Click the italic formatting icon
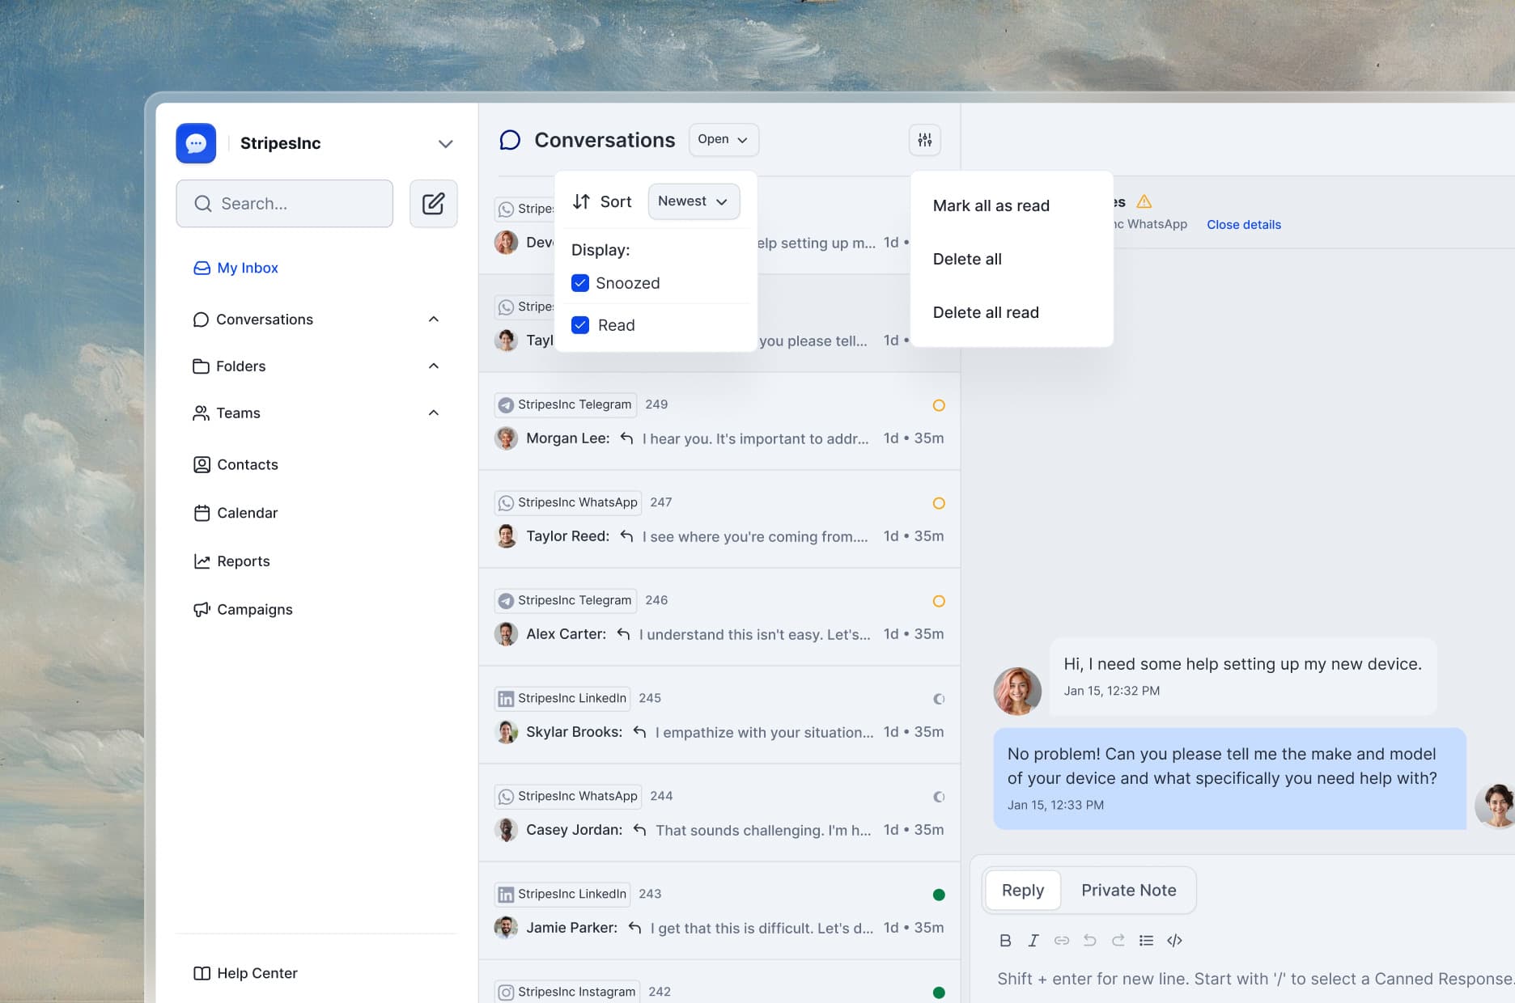This screenshot has width=1515, height=1003. click(x=1033, y=940)
